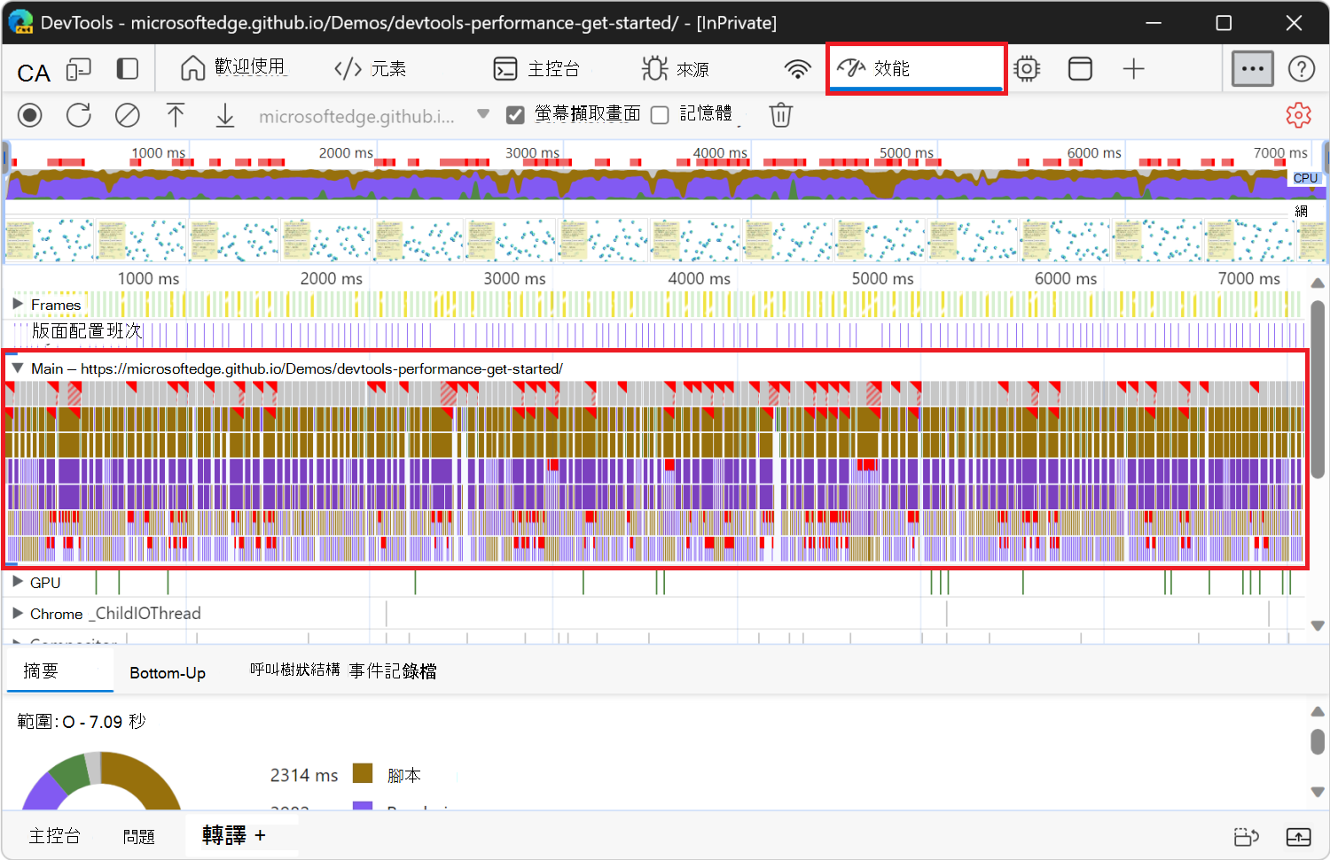Click the plus icon to add a tool tab
The width and height of the screenshot is (1330, 860).
click(x=1134, y=68)
